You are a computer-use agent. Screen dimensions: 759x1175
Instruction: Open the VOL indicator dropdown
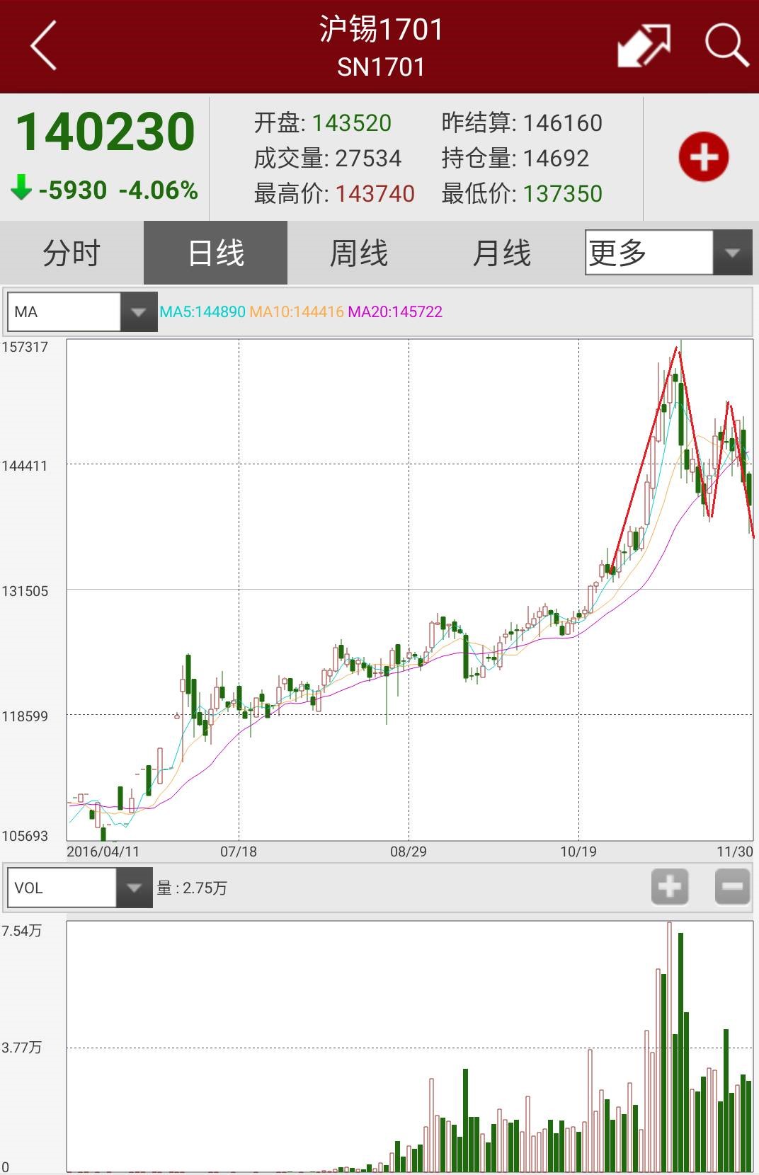click(133, 888)
